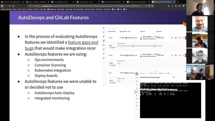Screen dimensions: 215x121
Task: Click gstg deploy board instance squares
Action: coord(119,64)
